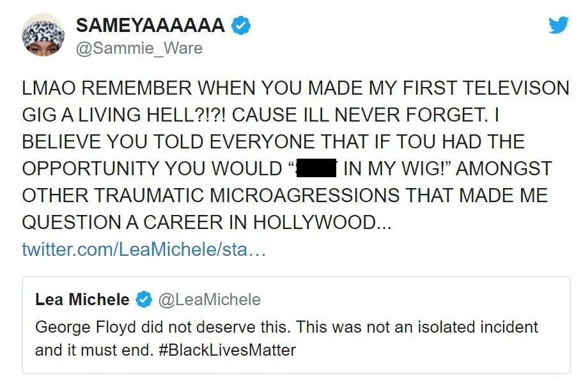Click Lea Michele's verified badge

coord(145,299)
